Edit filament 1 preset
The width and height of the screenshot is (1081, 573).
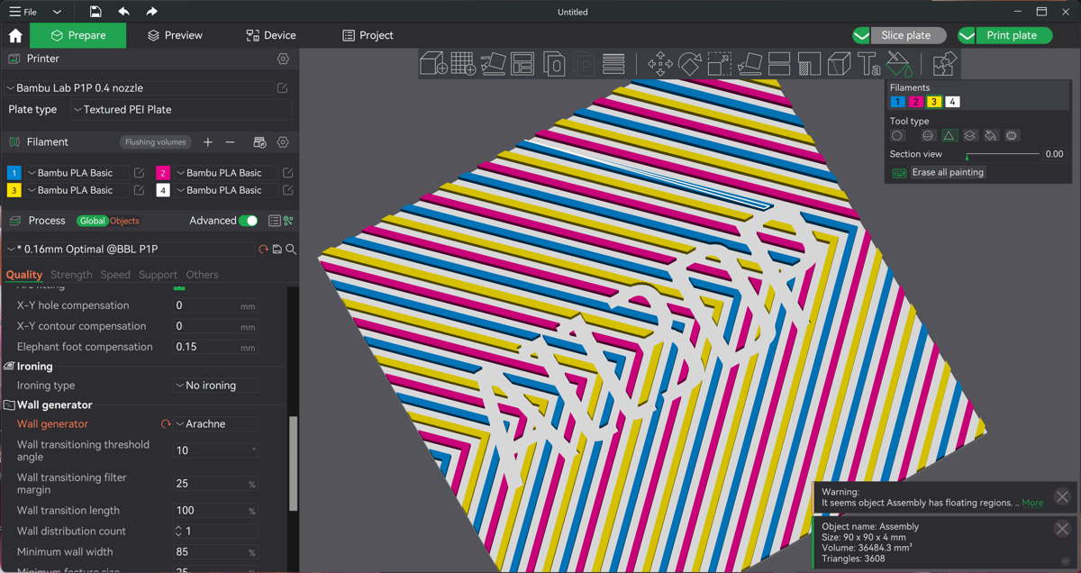pos(139,173)
